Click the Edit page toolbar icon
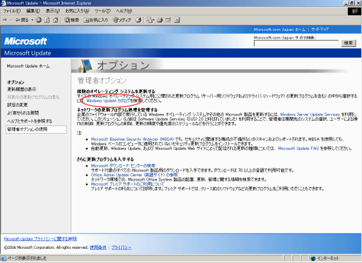362x263 pixels. coord(168,20)
